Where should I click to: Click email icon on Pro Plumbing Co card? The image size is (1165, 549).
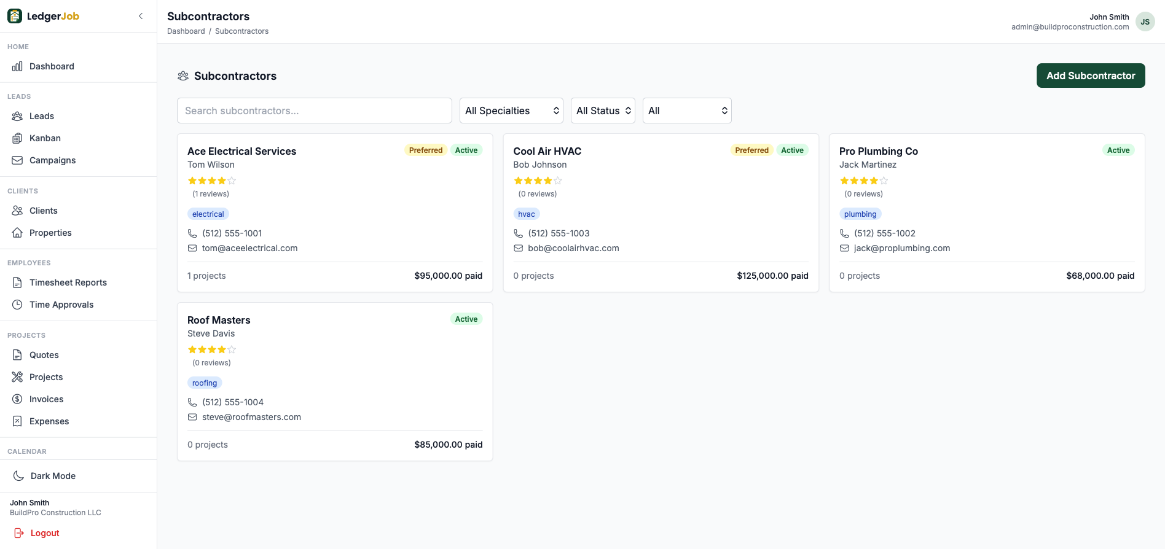click(x=844, y=248)
